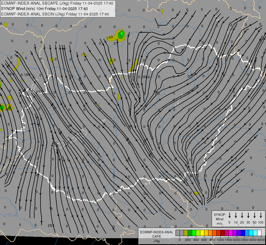Click the 100 m/s wind arrow in legend
266x245 pixels.
point(261,215)
